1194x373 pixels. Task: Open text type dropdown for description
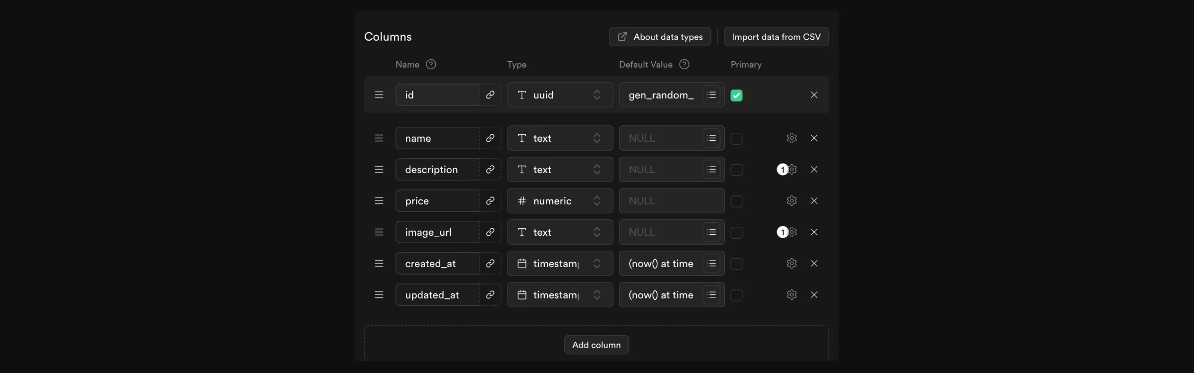(560, 170)
